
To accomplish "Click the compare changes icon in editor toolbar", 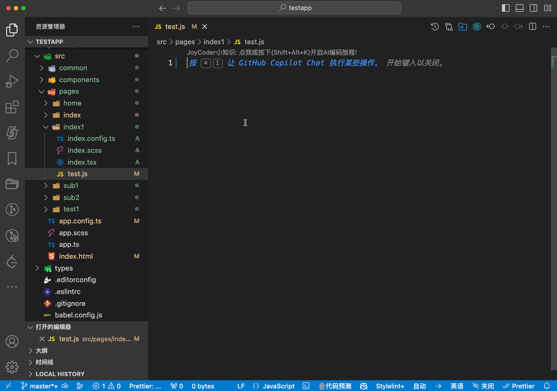I will (x=449, y=26).
